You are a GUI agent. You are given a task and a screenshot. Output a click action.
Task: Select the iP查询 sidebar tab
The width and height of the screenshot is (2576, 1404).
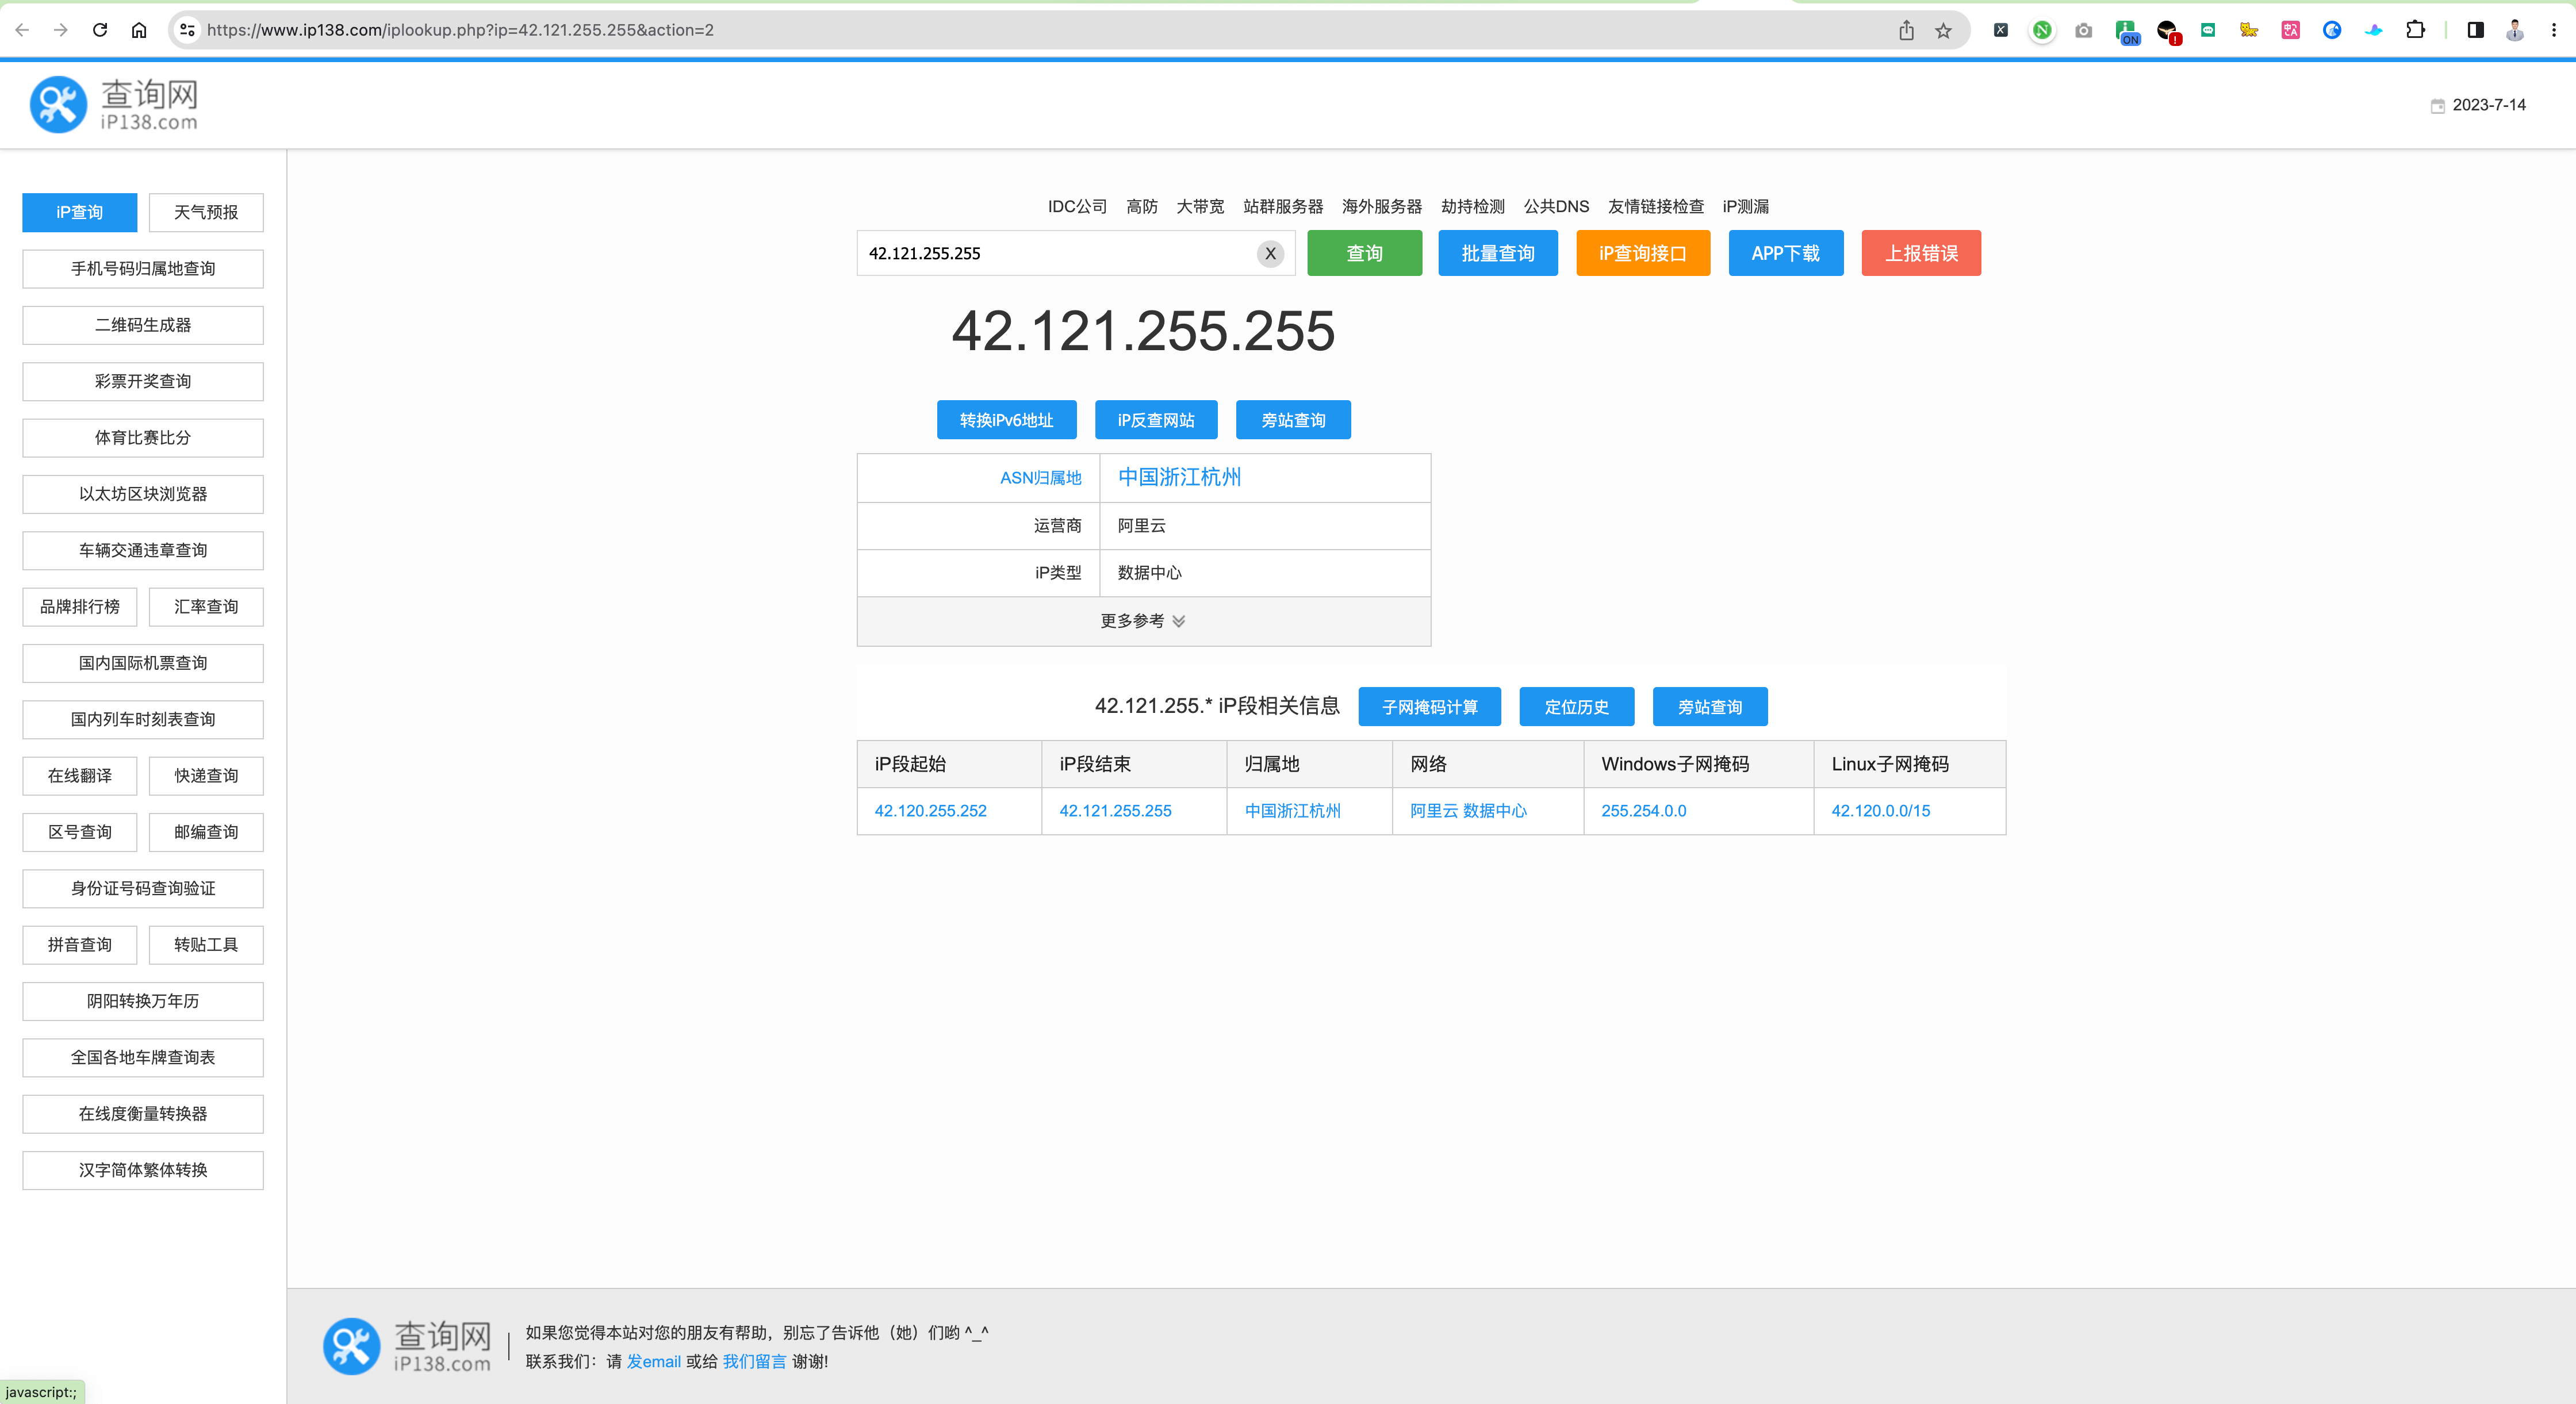pyautogui.click(x=80, y=212)
